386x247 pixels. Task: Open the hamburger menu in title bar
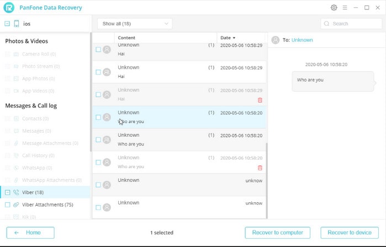click(345, 8)
